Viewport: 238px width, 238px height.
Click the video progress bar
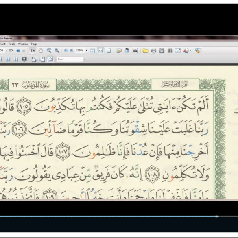tap(119, 216)
